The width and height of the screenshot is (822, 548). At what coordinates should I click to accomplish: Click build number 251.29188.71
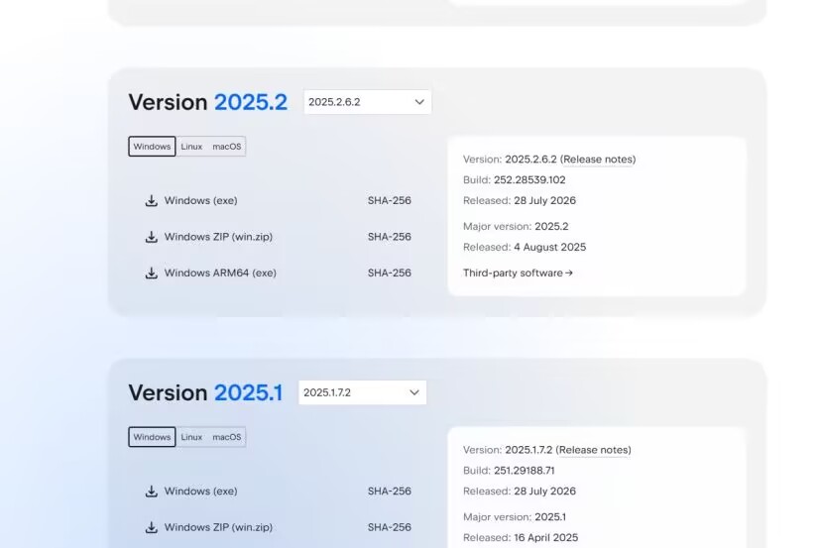[x=525, y=471]
